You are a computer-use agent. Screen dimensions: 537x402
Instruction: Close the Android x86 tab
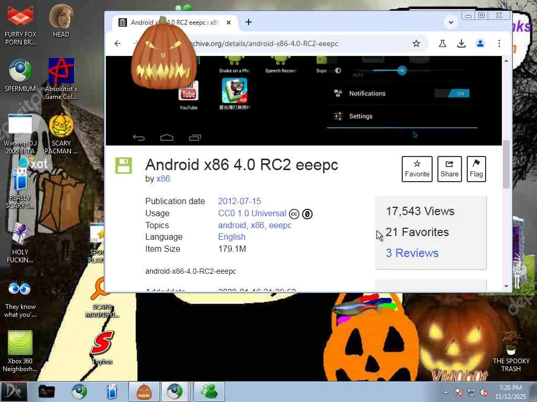click(x=229, y=23)
